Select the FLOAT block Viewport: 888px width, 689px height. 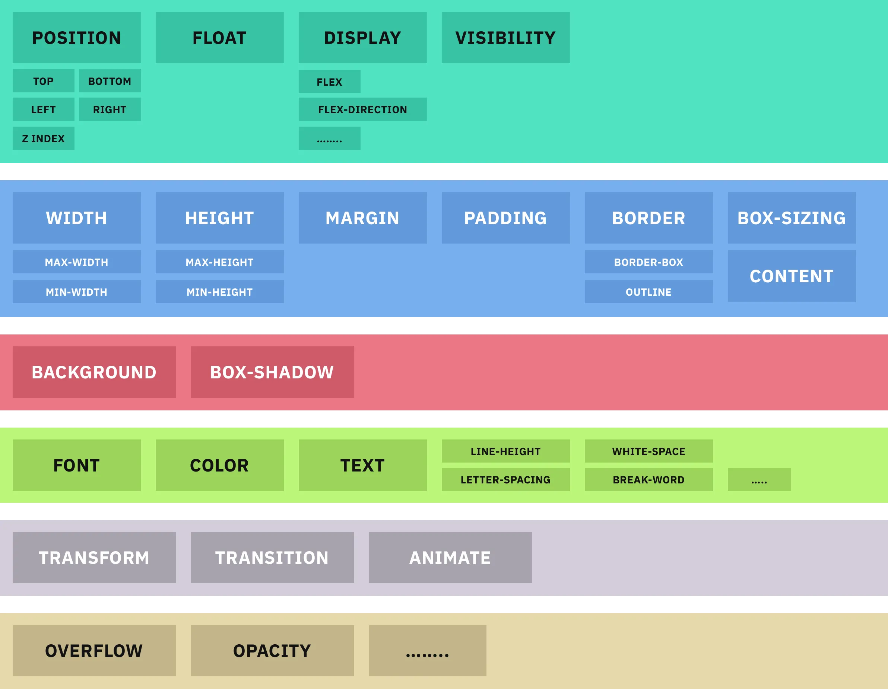(219, 37)
